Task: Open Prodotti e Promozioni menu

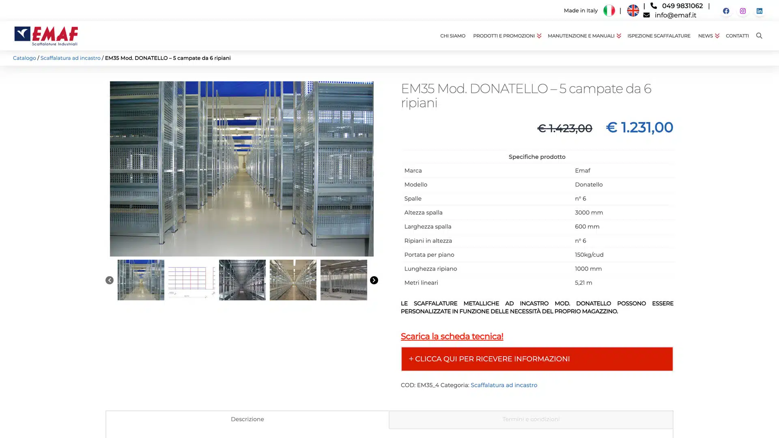Action: pyautogui.click(x=504, y=36)
